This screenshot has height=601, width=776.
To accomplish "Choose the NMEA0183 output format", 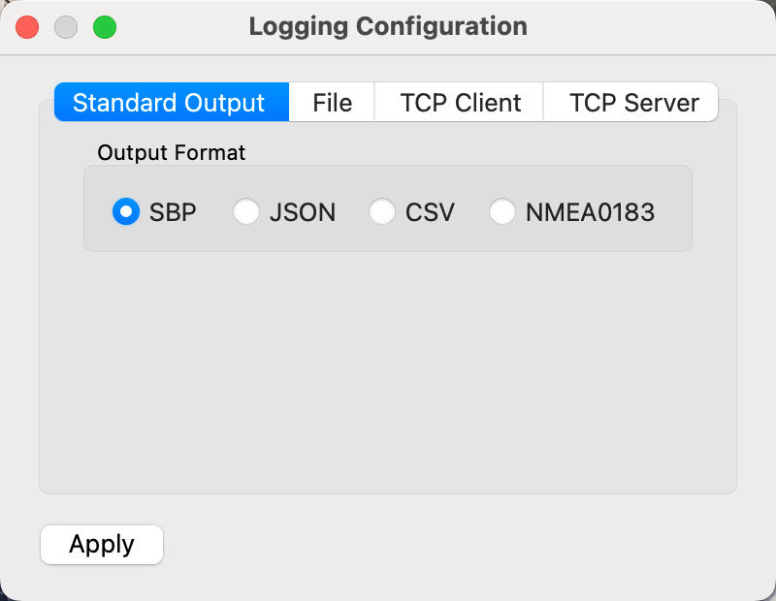I will click(x=501, y=211).
